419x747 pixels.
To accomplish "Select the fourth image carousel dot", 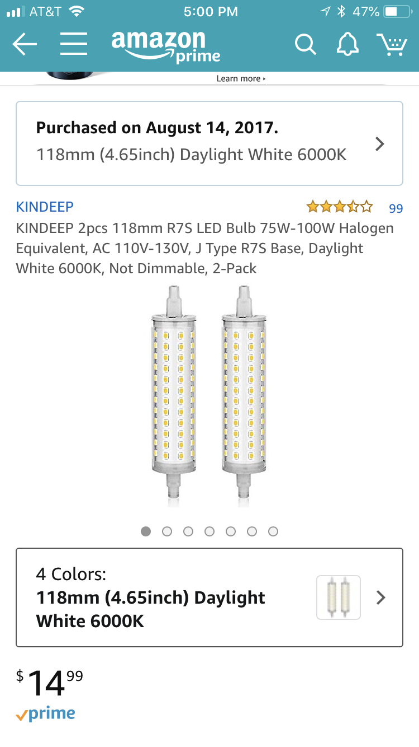I will click(x=209, y=531).
